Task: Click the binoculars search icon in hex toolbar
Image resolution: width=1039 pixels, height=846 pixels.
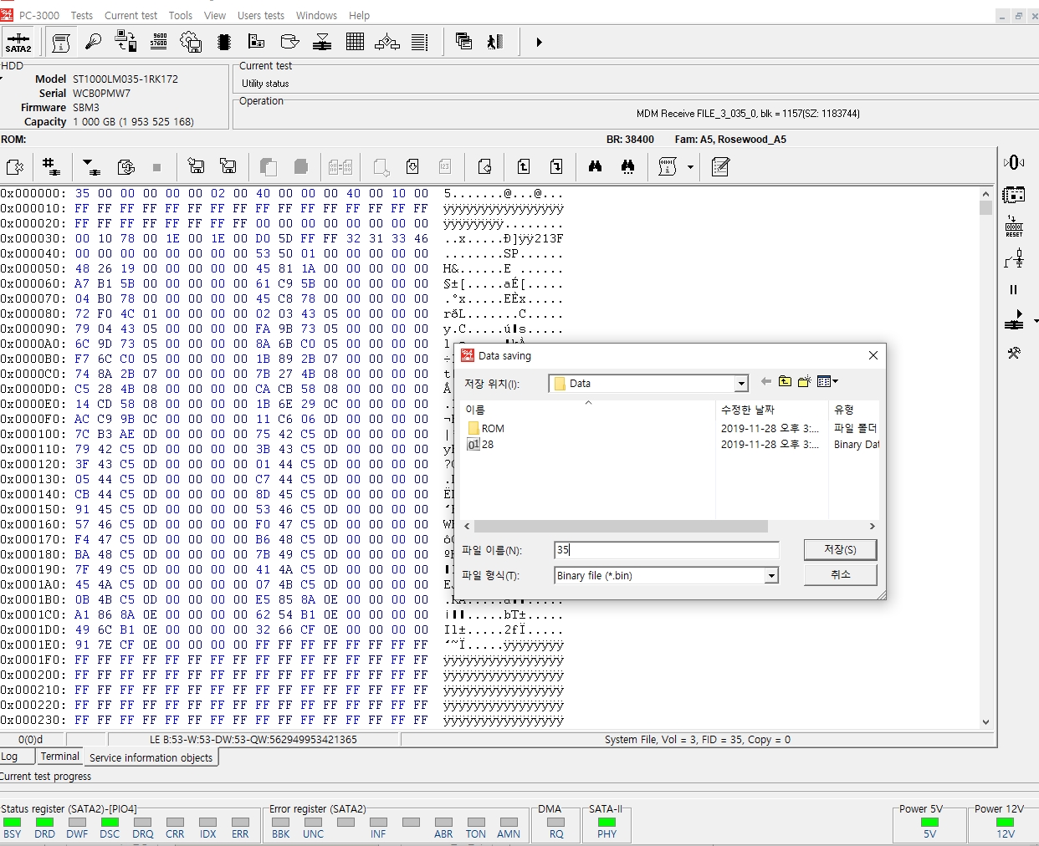Action: click(x=595, y=166)
